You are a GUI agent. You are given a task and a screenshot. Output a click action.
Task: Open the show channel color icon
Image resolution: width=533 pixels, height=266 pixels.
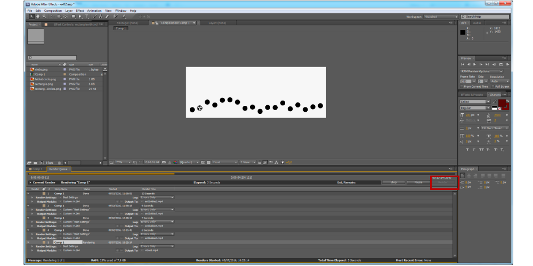click(x=175, y=162)
